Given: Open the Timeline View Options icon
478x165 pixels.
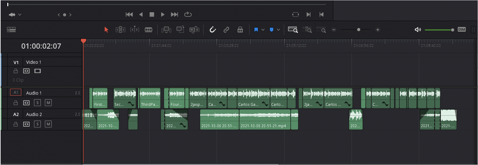Looking at the screenshot, I should click(11, 30).
